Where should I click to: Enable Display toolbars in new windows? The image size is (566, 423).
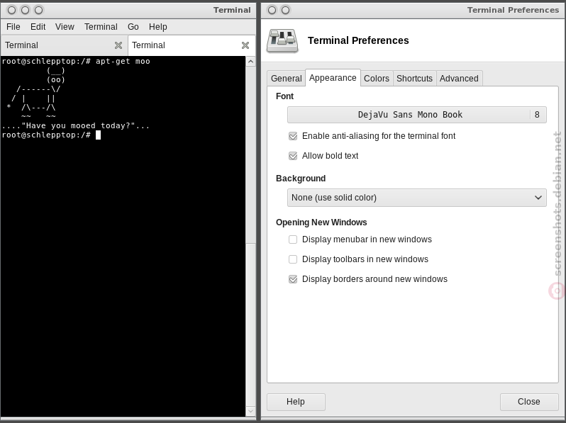pos(293,259)
